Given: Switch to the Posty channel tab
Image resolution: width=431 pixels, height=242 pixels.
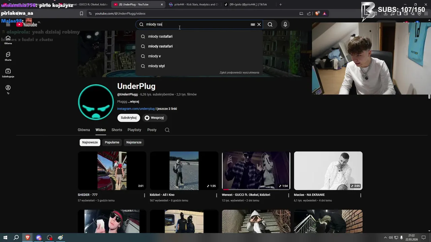Looking at the screenshot, I should coord(152,130).
